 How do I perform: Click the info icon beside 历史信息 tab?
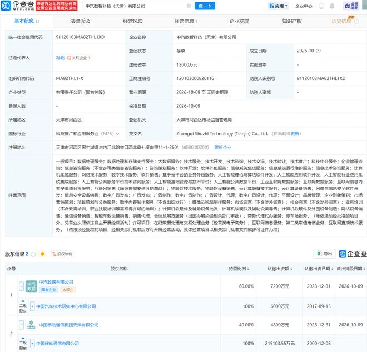[356, 21]
